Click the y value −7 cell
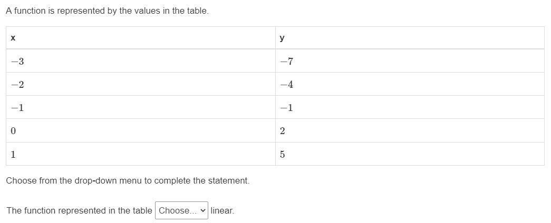This screenshot has height=223, width=551. 410,61
